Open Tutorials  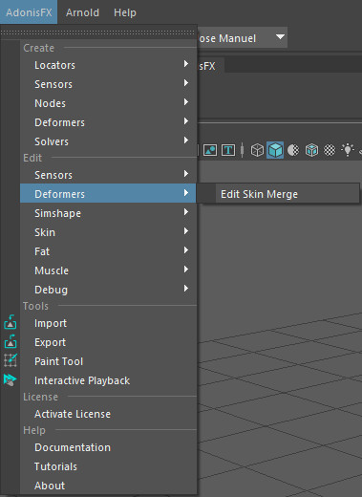pos(108,466)
